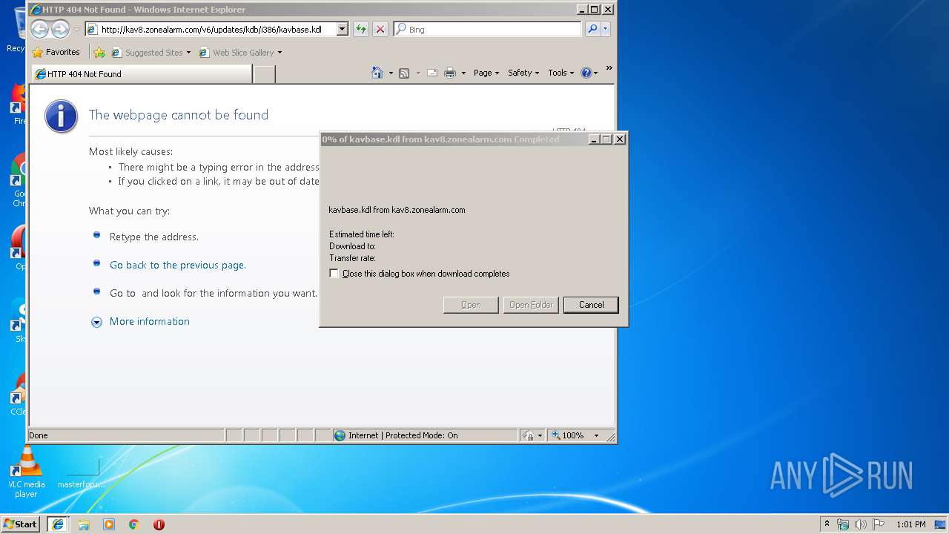Screen dimensions: 949x534
Task: Open the Tools menu
Action: coord(561,73)
